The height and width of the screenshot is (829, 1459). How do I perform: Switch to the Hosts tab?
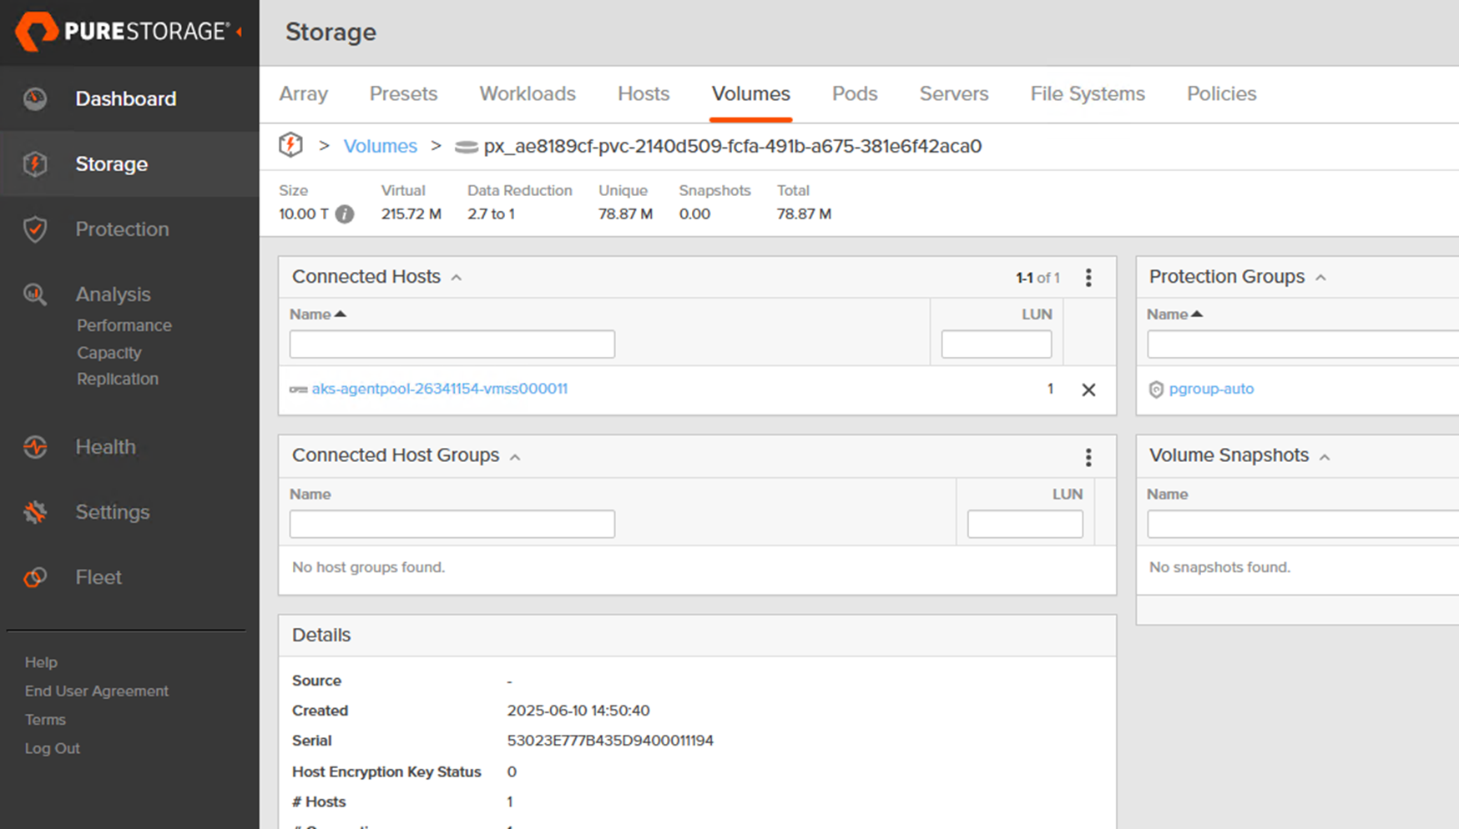click(x=644, y=93)
